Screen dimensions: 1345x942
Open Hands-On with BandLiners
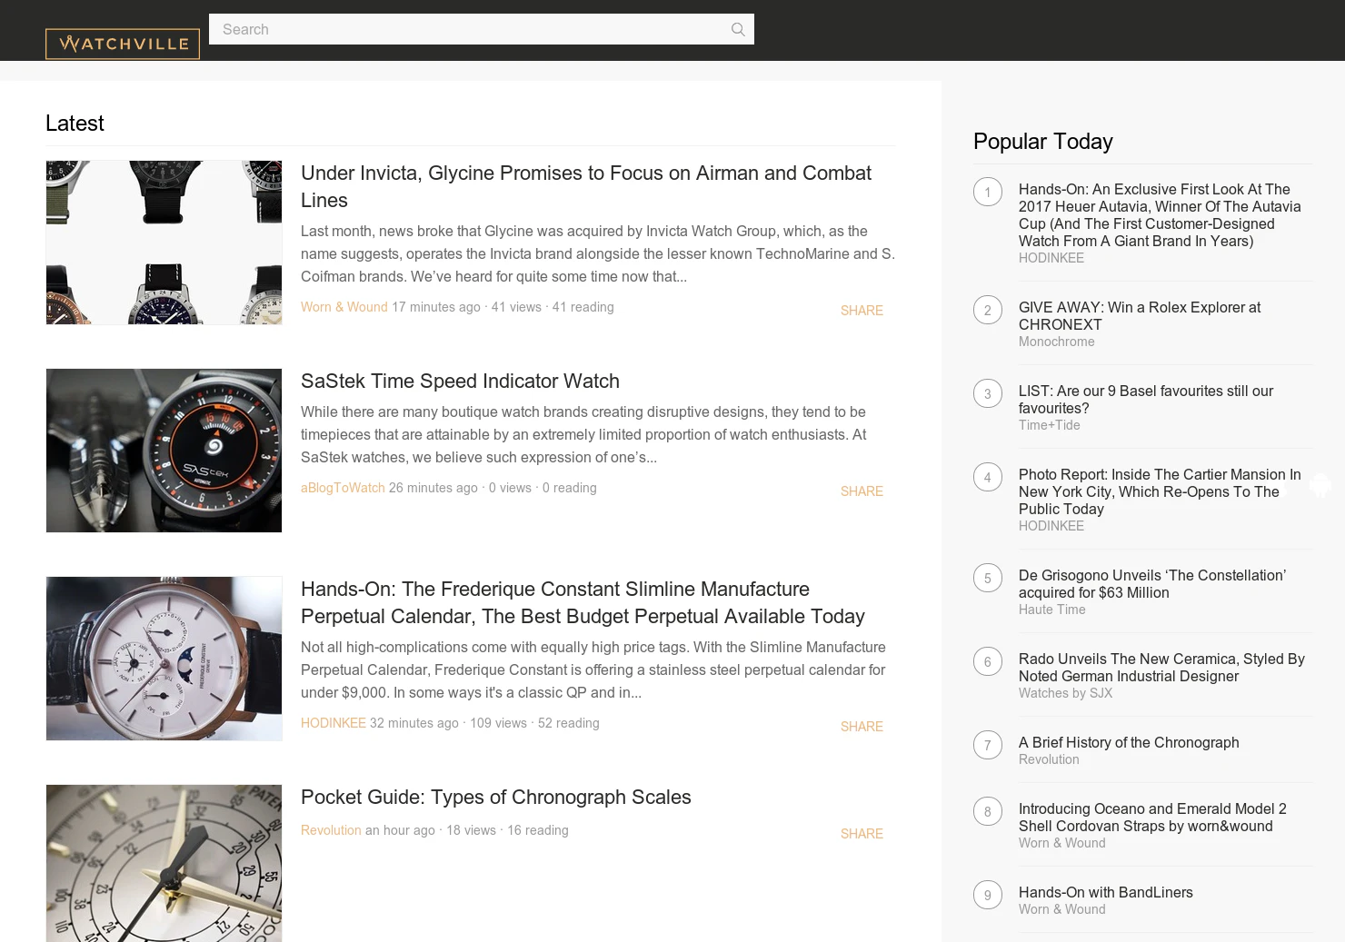pos(1106,892)
